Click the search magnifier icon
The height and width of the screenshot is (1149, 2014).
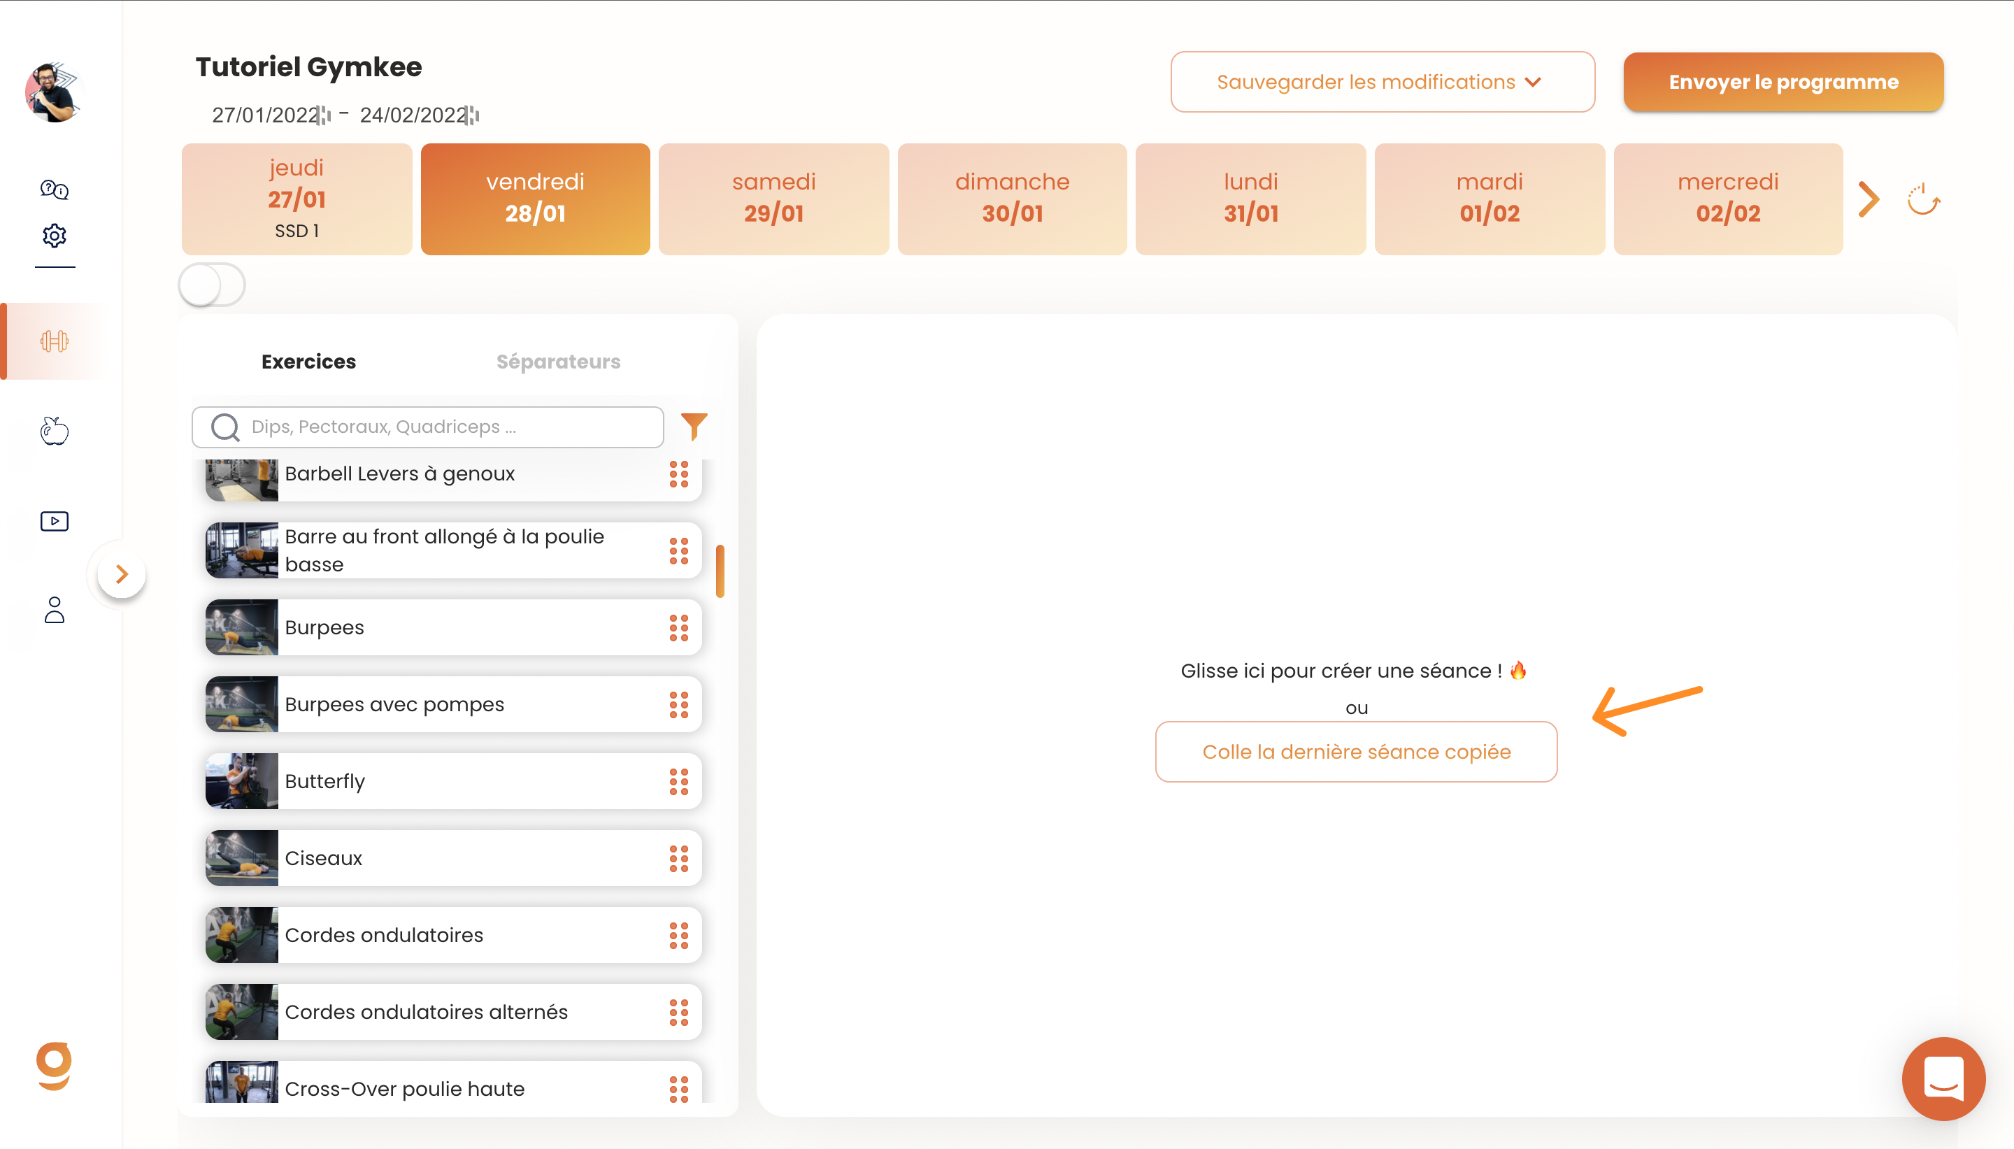(x=226, y=427)
